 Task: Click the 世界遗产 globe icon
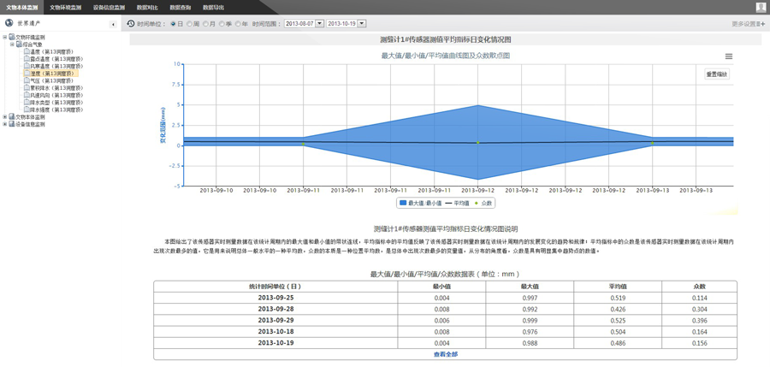pyautogui.click(x=9, y=23)
